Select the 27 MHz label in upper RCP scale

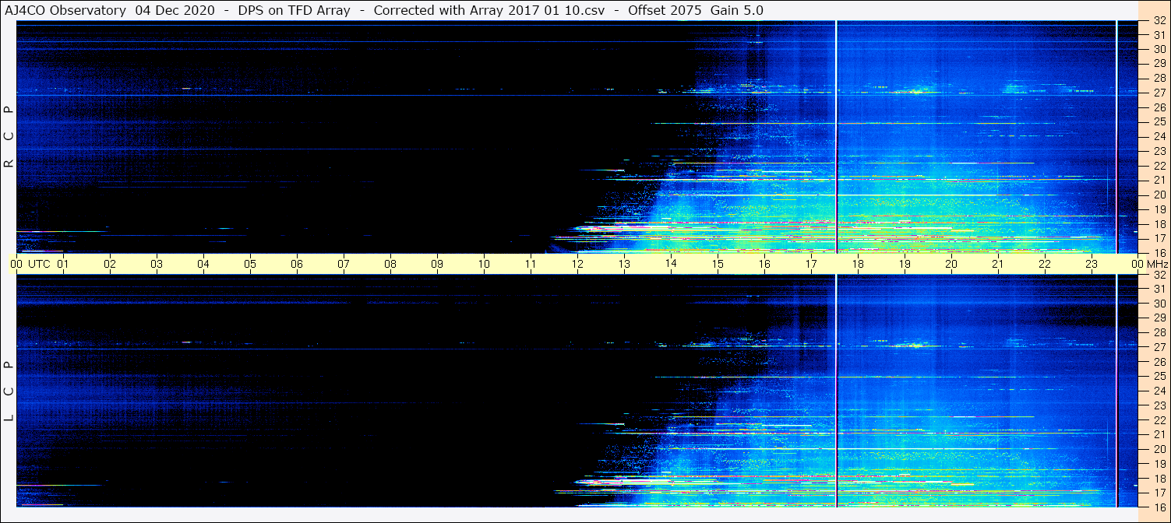coord(1159,93)
